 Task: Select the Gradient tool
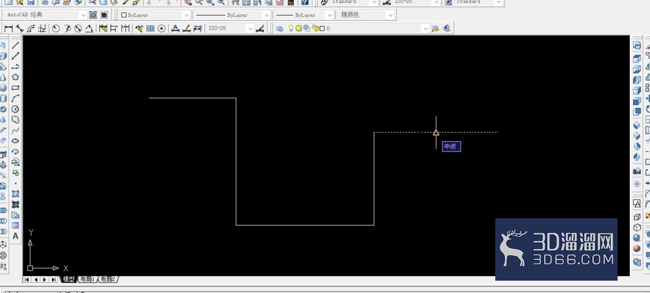click(x=16, y=204)
